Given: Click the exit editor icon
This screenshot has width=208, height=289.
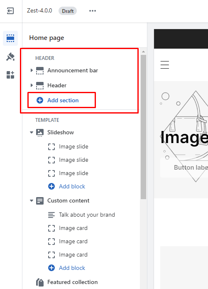Looking at the screenshot, I should click(10, 11).
